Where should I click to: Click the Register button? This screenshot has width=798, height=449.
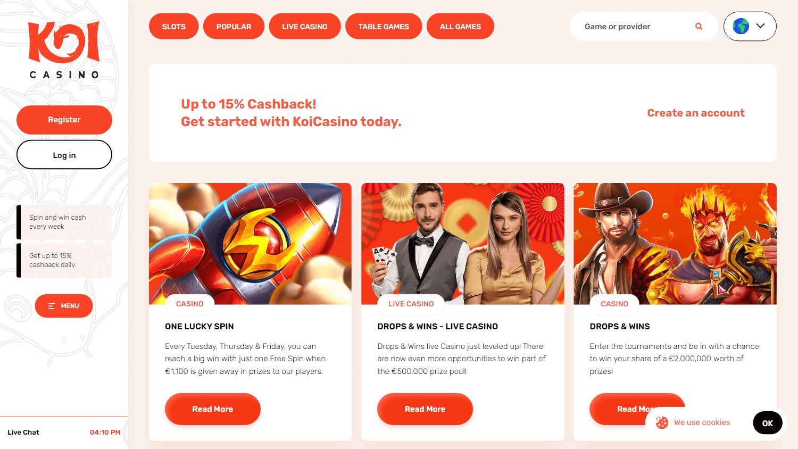point(64,120)
